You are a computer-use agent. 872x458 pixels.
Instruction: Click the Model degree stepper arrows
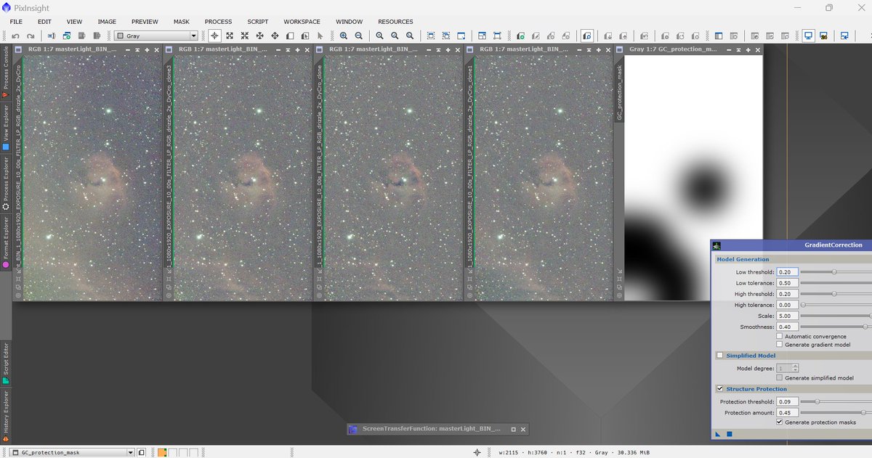(796, 369)
